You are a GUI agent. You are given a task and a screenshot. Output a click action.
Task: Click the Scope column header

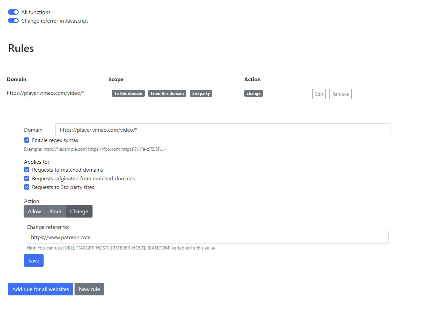(x=116, y=79)
